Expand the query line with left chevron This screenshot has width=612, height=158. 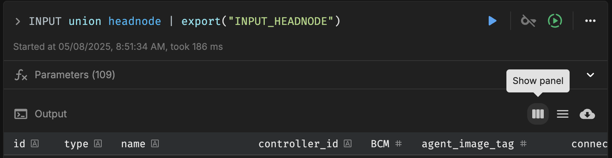[x=18, y=21]
